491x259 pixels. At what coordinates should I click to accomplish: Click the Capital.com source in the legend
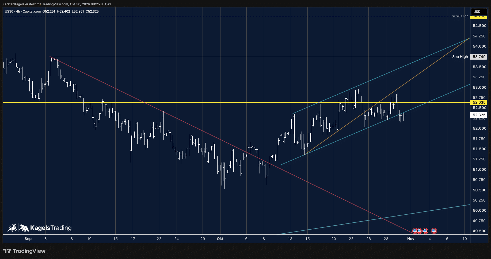coord(32,11)
